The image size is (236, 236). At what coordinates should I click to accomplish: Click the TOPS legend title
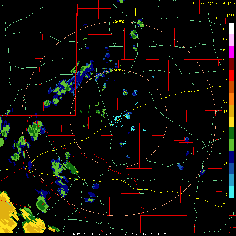point(230,15)
